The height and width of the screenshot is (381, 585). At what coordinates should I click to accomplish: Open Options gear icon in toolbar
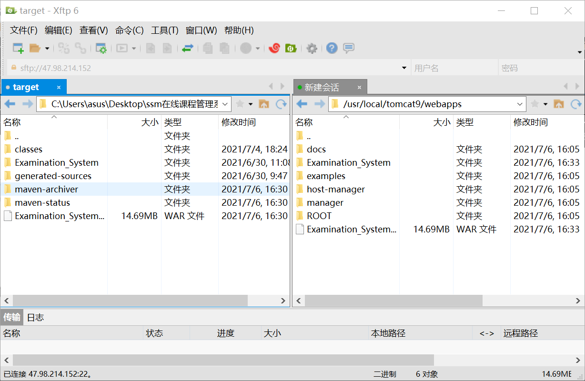[312, 48]
